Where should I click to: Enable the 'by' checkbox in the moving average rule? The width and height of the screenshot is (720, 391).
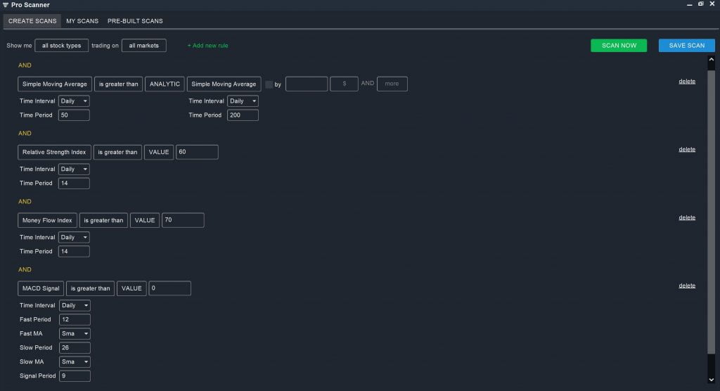[x=269, y=84]
